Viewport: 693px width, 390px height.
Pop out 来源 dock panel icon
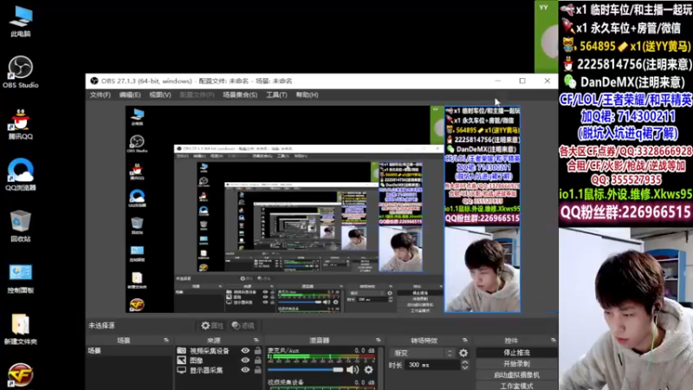(256, 340)
